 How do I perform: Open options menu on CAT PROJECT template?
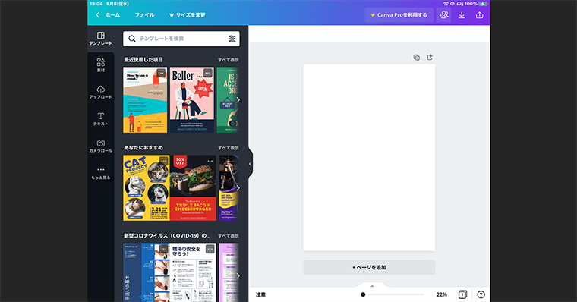(x=163, y=161)
